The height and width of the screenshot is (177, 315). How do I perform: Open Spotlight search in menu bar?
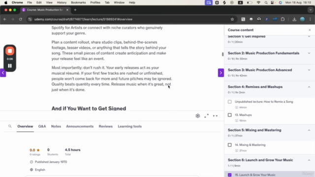(266, 2)
